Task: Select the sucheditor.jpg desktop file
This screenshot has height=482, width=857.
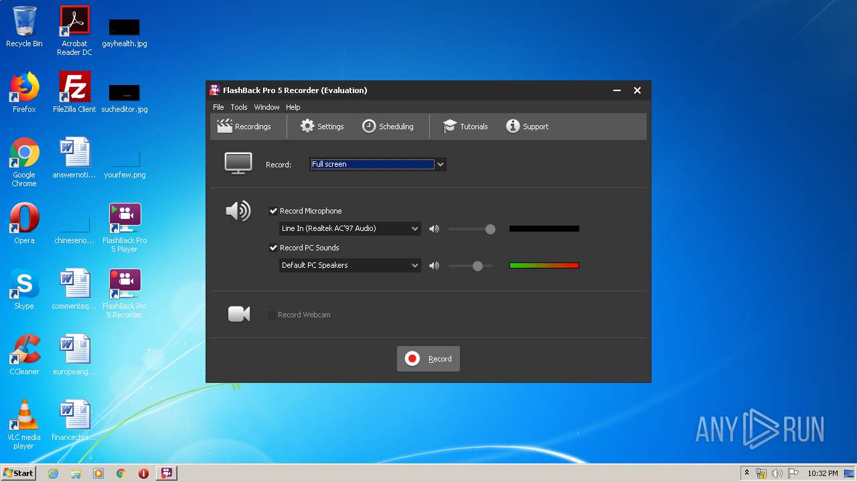Action: [125, 98]
